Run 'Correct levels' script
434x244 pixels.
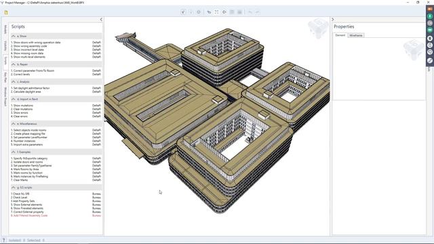pyautogui.click(x=20, y=74)
